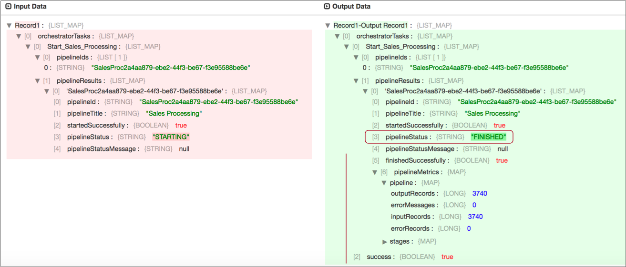
Task: Click the Output Data panel title
Action: coord(351,7)
